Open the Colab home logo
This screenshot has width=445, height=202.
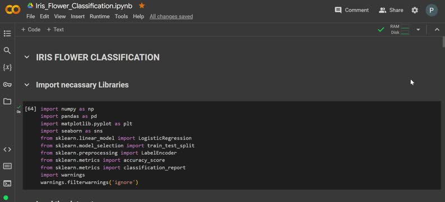click(x=13, y=10)
